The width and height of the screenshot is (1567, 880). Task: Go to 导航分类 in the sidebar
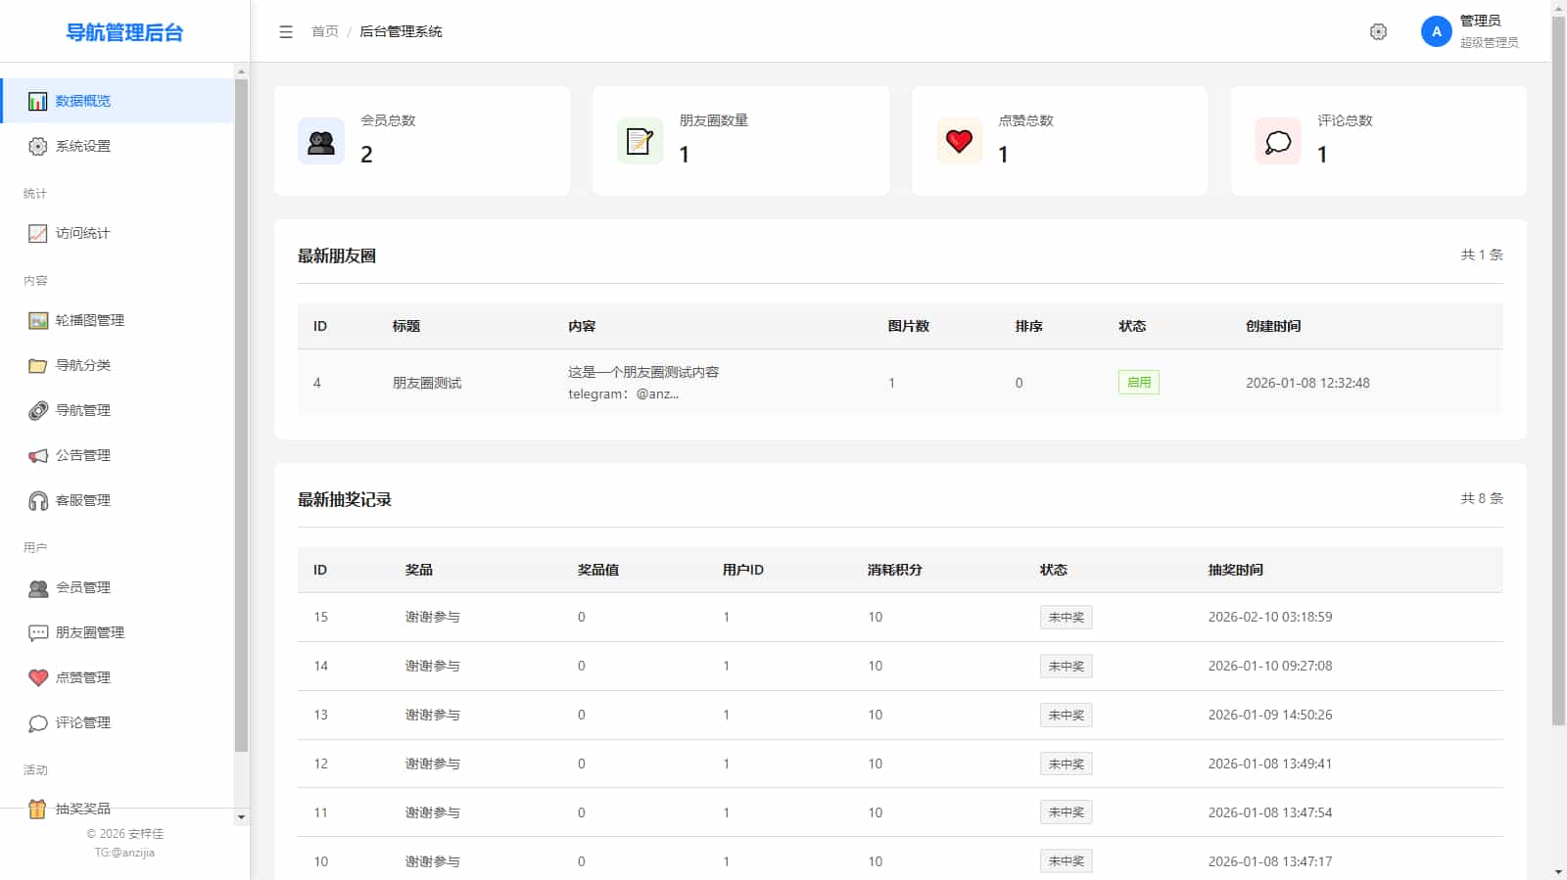coord(83,366)
